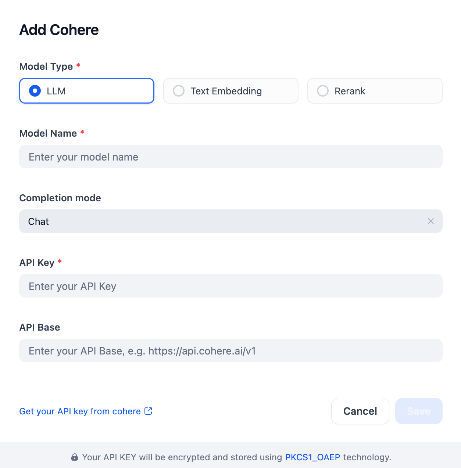Click the Model Type label
This screenshot has height=468, width=461.
(x=46, y=66)
